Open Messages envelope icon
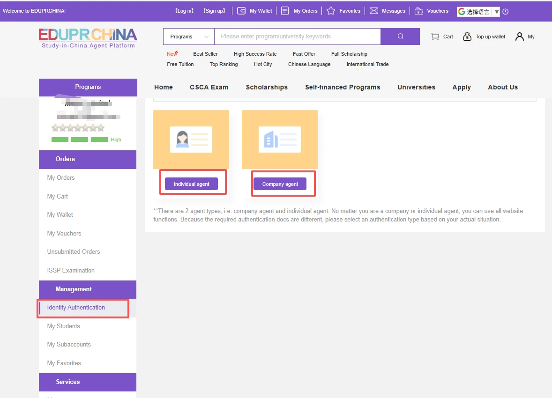 (374, 11)
